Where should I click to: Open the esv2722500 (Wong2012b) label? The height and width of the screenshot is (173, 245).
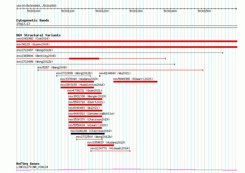(94, 137)
